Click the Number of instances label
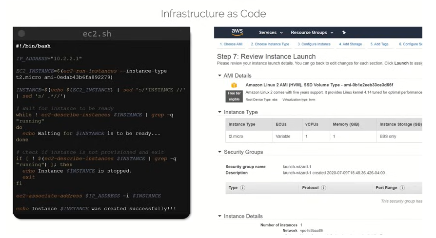The width and height of the screenshot is (436, 238). point(278,225)
